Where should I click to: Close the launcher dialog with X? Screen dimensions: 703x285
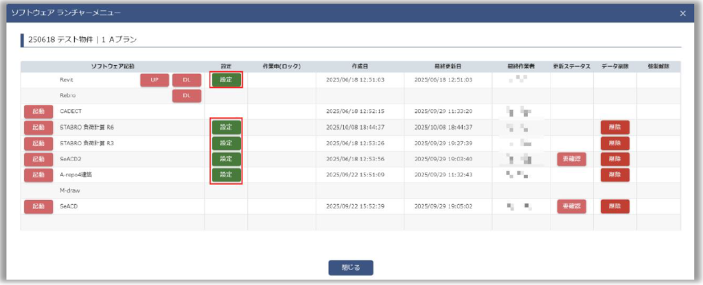pyautogui.click(x=682, y=13)
